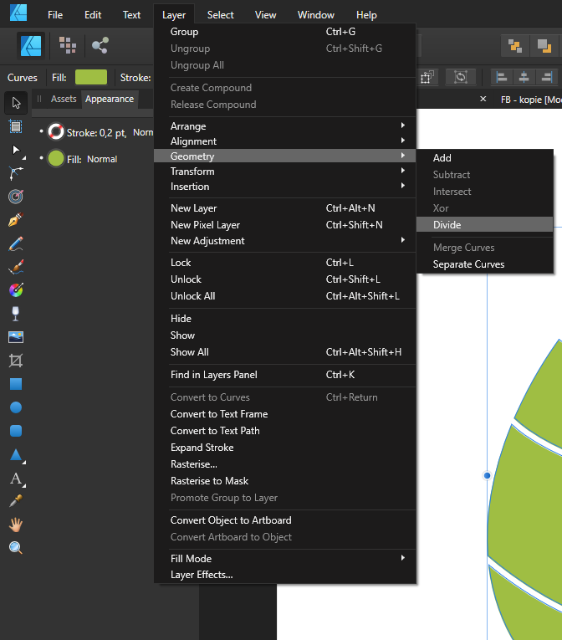Click Separate Curves in the Geometry submenu
562x640 pixels.
point(468,264)
